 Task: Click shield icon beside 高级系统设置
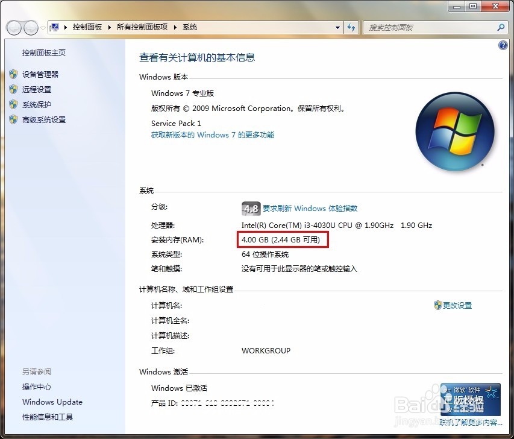coord(13,120)
